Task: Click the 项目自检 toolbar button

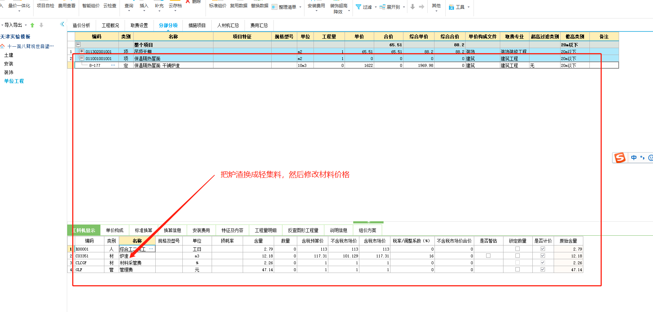Action: pyautogui.click(x=46, y=6)
